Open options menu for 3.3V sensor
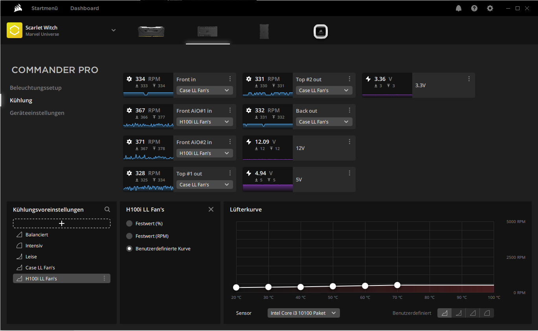Viewport: 538px width, 331px height. point(469,79)
